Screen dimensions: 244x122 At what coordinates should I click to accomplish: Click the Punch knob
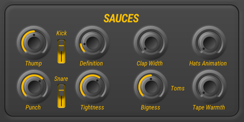click(x=34, y=87)
